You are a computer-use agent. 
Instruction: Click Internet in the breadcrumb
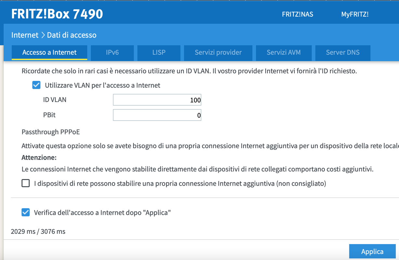click(25, 35)
